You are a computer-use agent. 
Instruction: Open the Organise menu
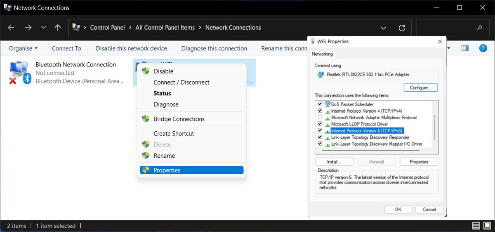pyautogui.click(x=23, y=48)
